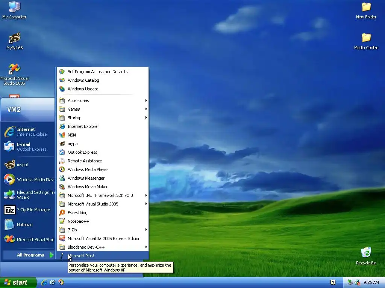Open Notepad++ from the programs menu

[x=103, y=221]
